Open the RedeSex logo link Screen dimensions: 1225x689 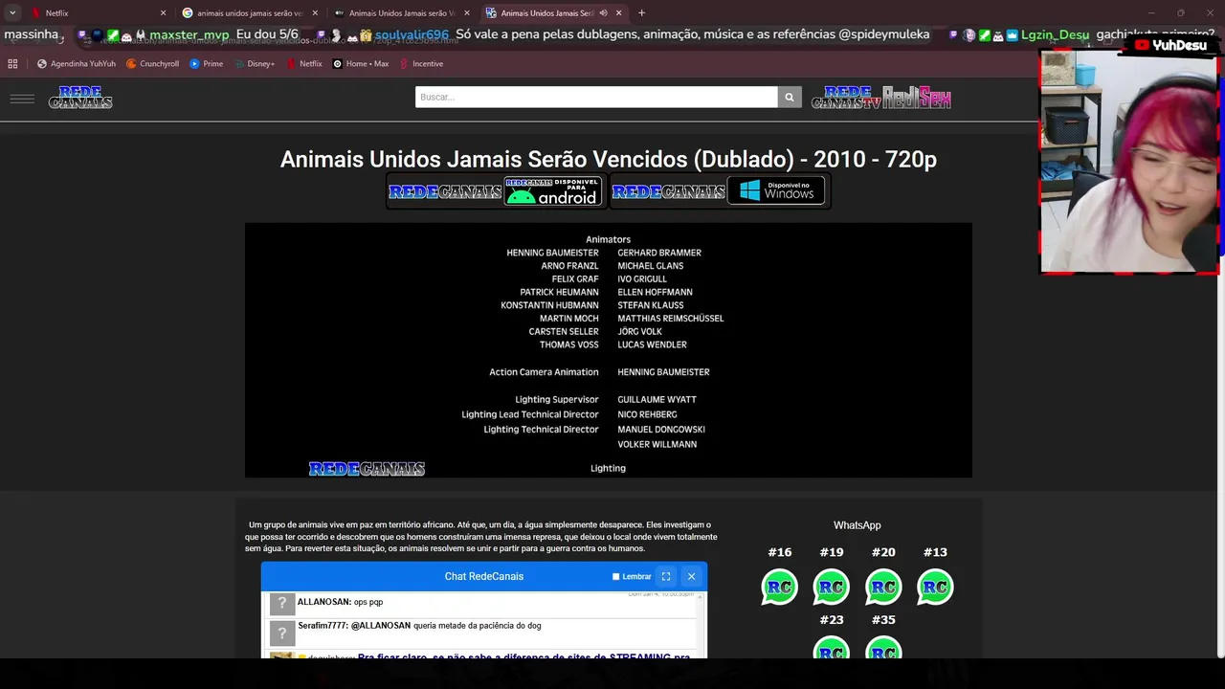[917, 98]
